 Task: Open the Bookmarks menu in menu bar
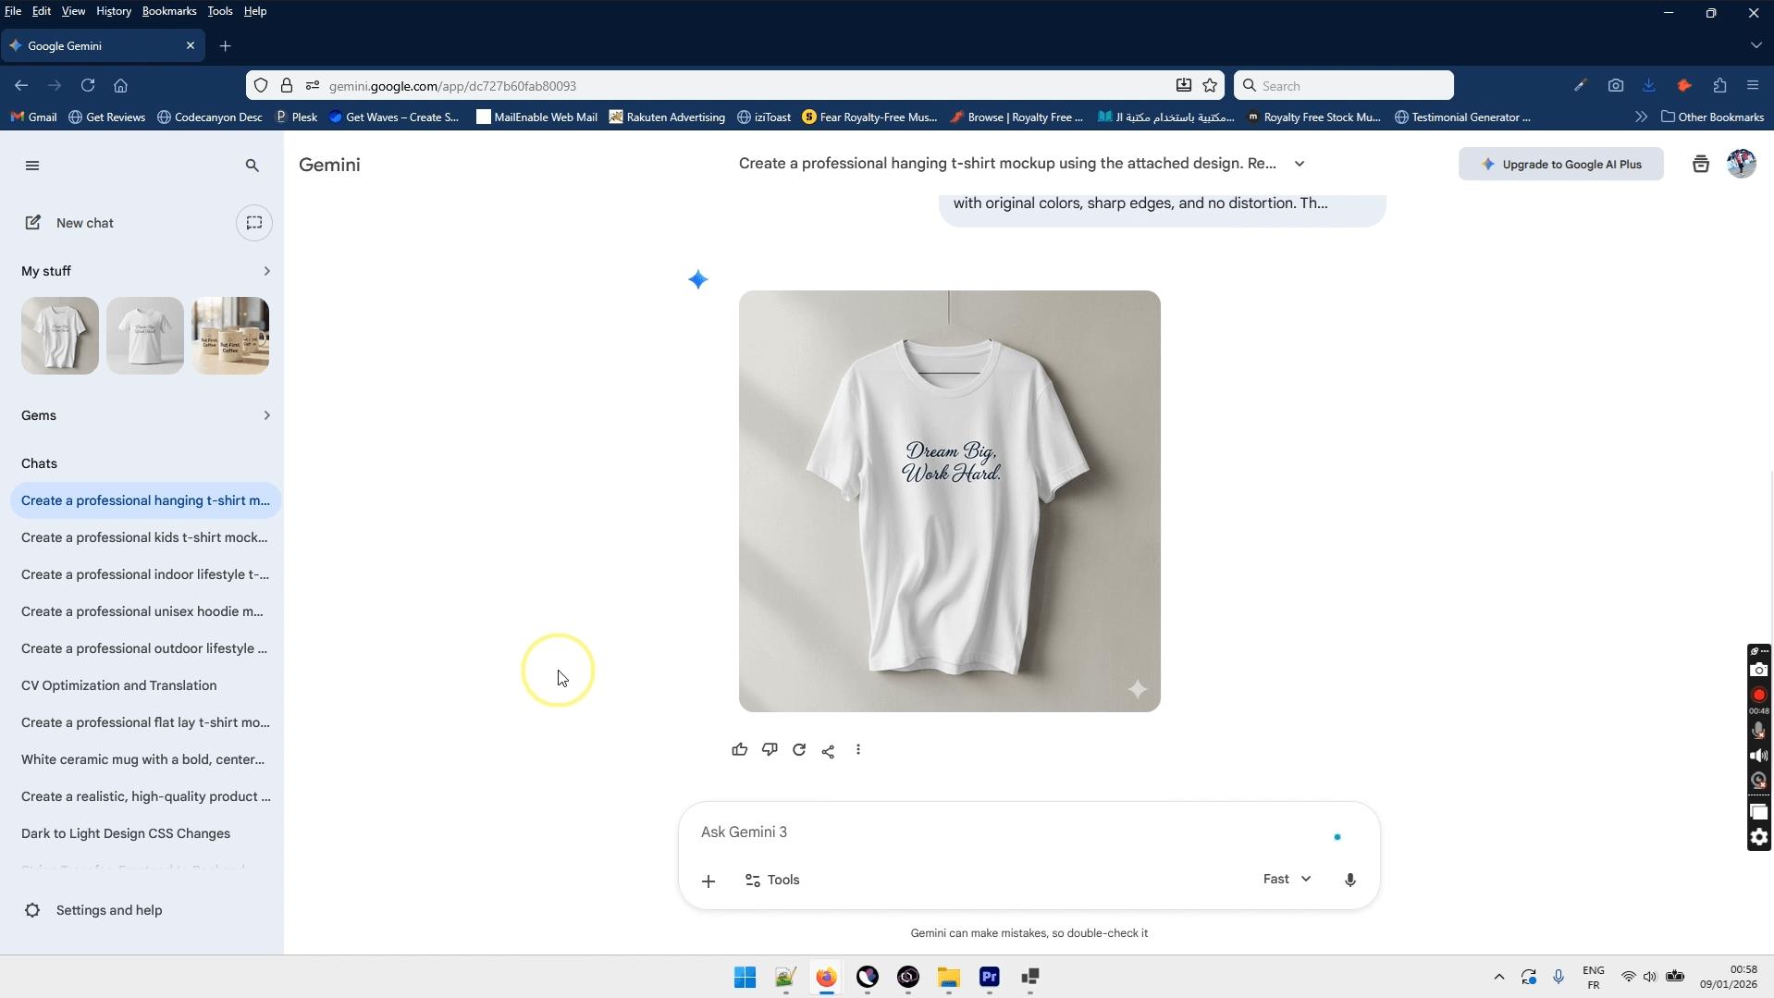168,11
